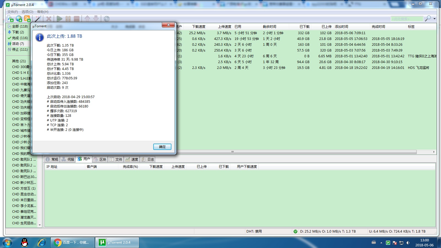Switch to the 速度 tab

(x=132, y=159)
